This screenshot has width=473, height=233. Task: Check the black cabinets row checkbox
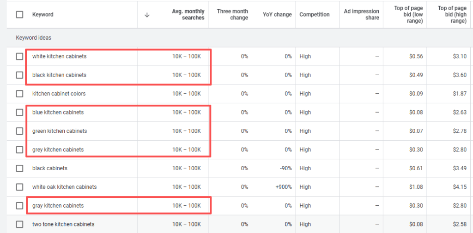click(19, 168)
